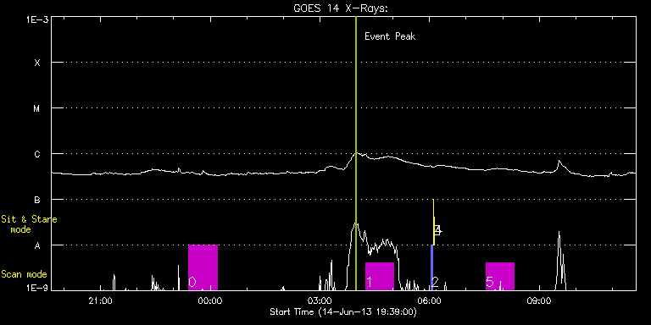Image resolution: width=651 pixels, height=325 pixels.
Task: Click the X flare class axis label
Action: click(37, 63)
